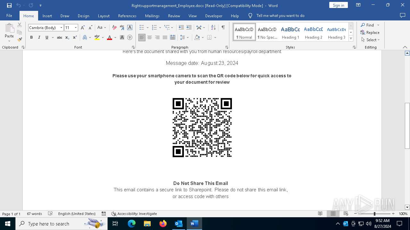
Task: Click the QR code image in document
Action: (x=202, y=127)
